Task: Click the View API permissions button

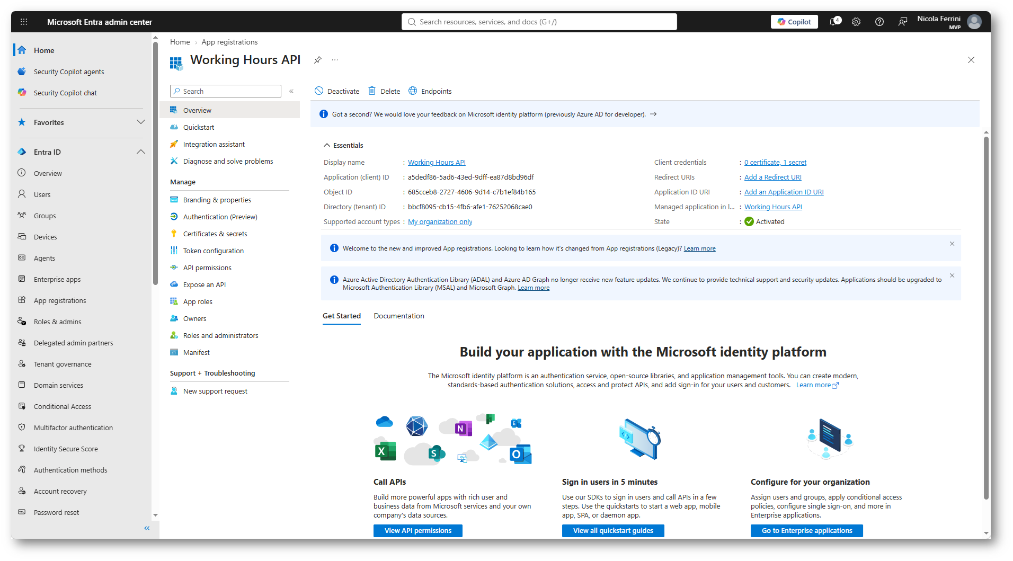Action: tap(418, 530)
